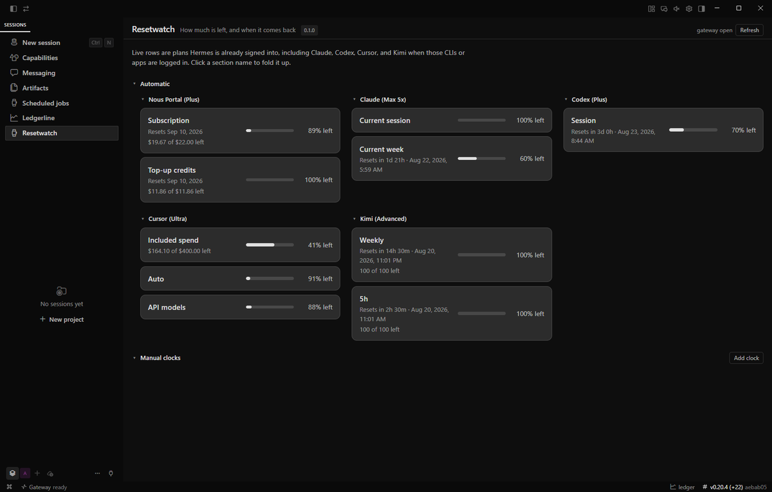The width and height of the screenshot is (772, 492).
Task: Click the Included spend progress bar
Action: 270,245
